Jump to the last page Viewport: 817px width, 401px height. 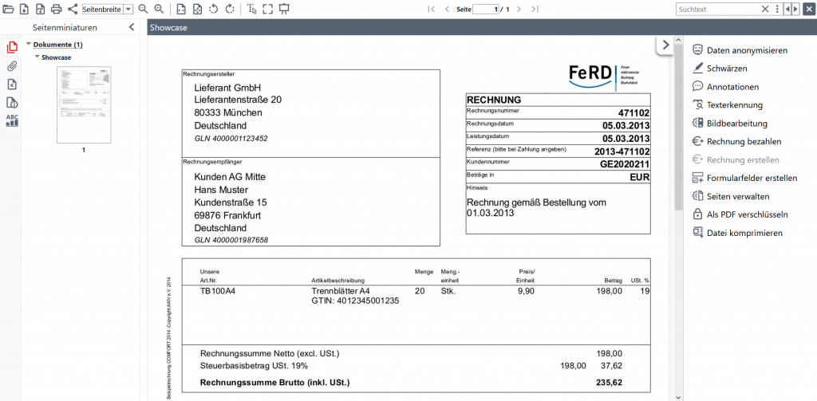pos(535,9)
